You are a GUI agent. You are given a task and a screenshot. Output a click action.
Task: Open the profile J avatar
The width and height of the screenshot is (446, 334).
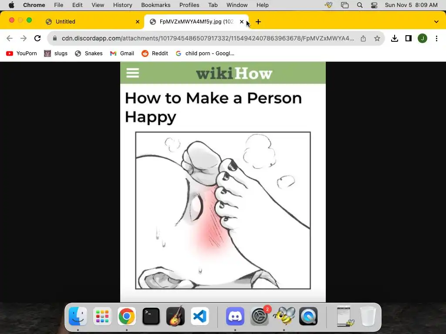[x=422, y=38]
